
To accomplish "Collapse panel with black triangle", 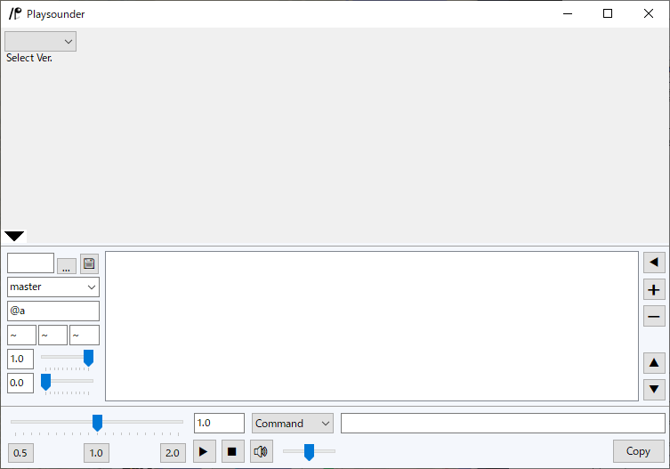I will [x=15, y=236].
